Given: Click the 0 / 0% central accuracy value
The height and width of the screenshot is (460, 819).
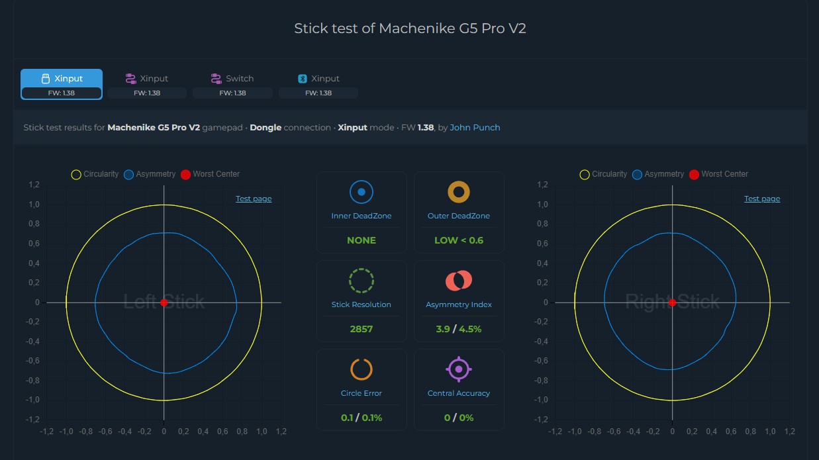Looking at the screenshot, I should click(x=459, y=418).
